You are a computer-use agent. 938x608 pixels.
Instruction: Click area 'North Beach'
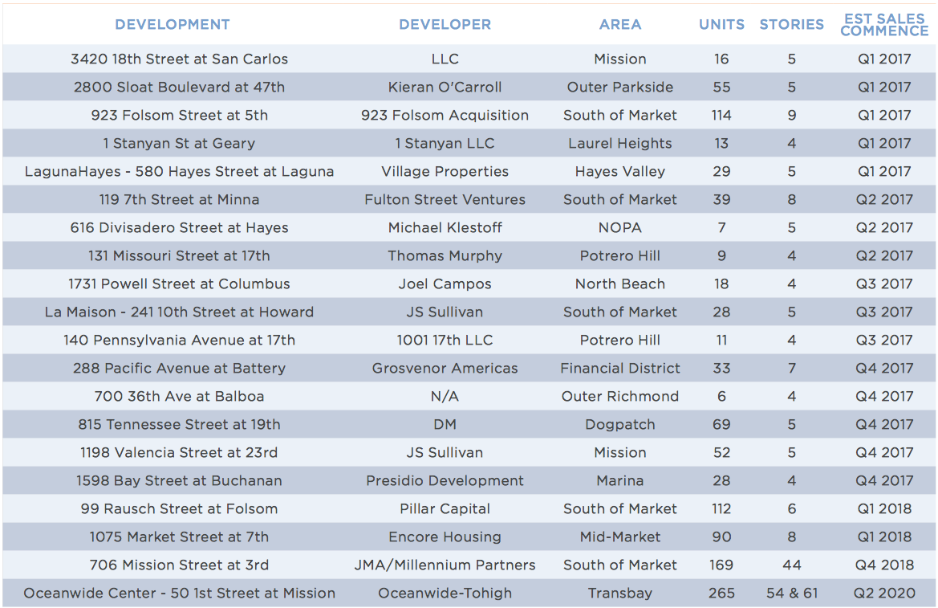pos(620,284)
